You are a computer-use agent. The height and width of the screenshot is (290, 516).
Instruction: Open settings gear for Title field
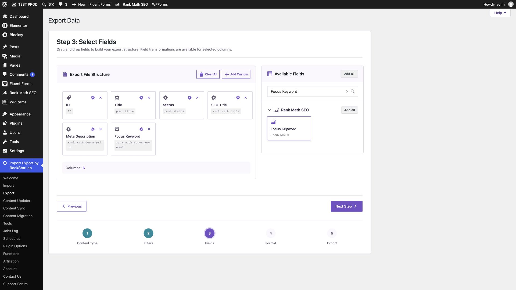click(141, 98)
